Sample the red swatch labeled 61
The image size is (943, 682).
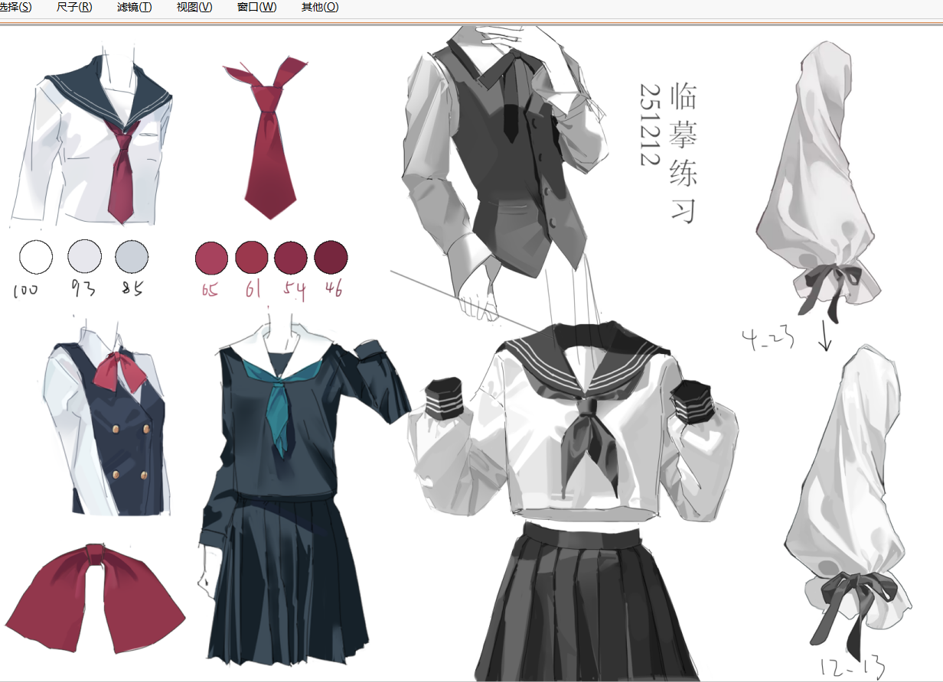(x=251, y=258)
